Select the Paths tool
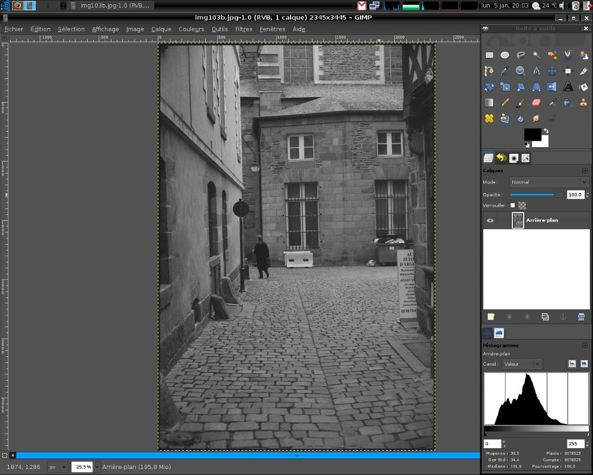 pos(489,71)
